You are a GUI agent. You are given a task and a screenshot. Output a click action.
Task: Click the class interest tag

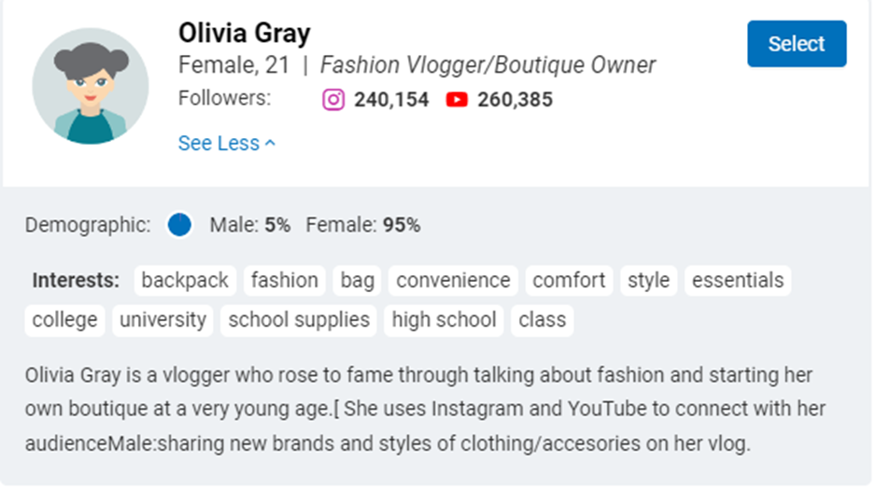coord(542,320)
